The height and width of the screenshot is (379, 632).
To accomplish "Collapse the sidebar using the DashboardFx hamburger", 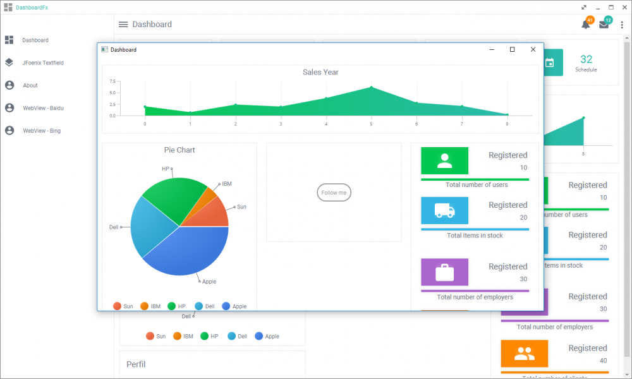I will (8, 7).
